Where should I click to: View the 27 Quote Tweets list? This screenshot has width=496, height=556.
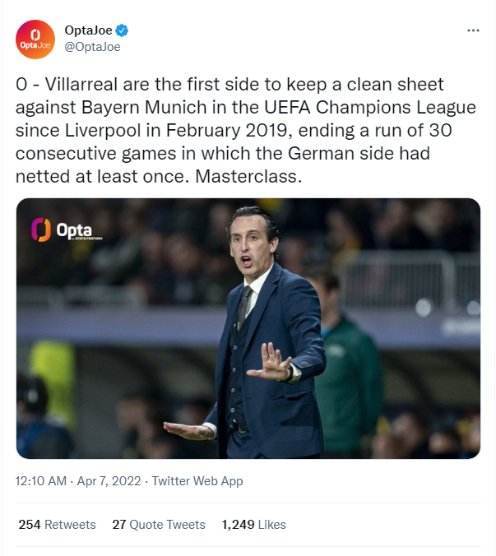(159, 524)
